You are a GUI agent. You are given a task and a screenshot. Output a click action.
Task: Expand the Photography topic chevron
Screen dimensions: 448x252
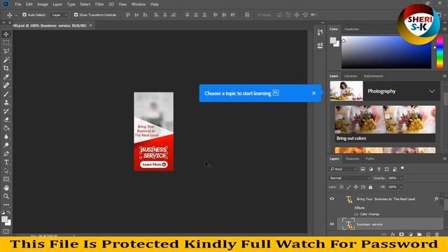tap(432, 92)
